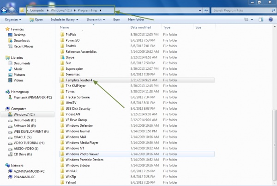Click the file list vertical scrollbar thumb
The width and height of the screenshot is (277, 186).
point(275,145)
